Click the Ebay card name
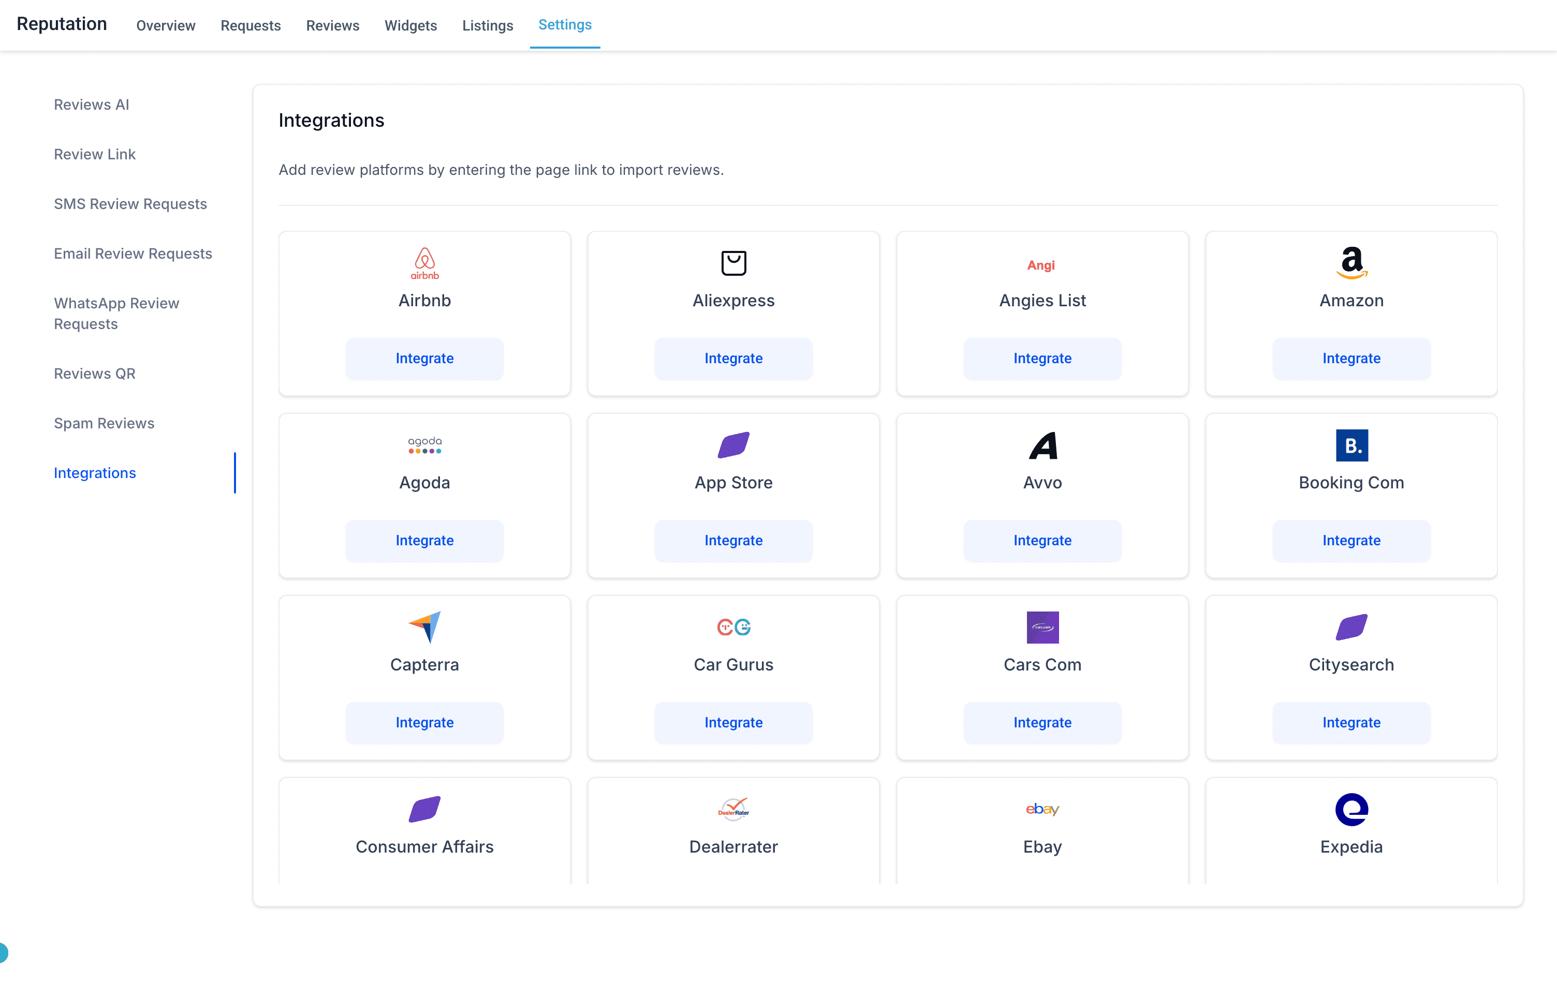The height and width of the screenshot is (984, 1557). (x=1042, y=847)
